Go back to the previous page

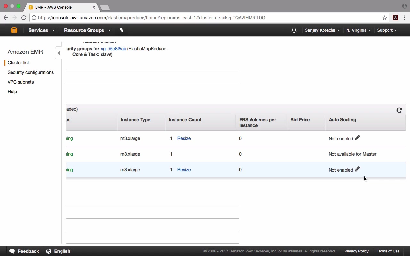pos(6,18)
